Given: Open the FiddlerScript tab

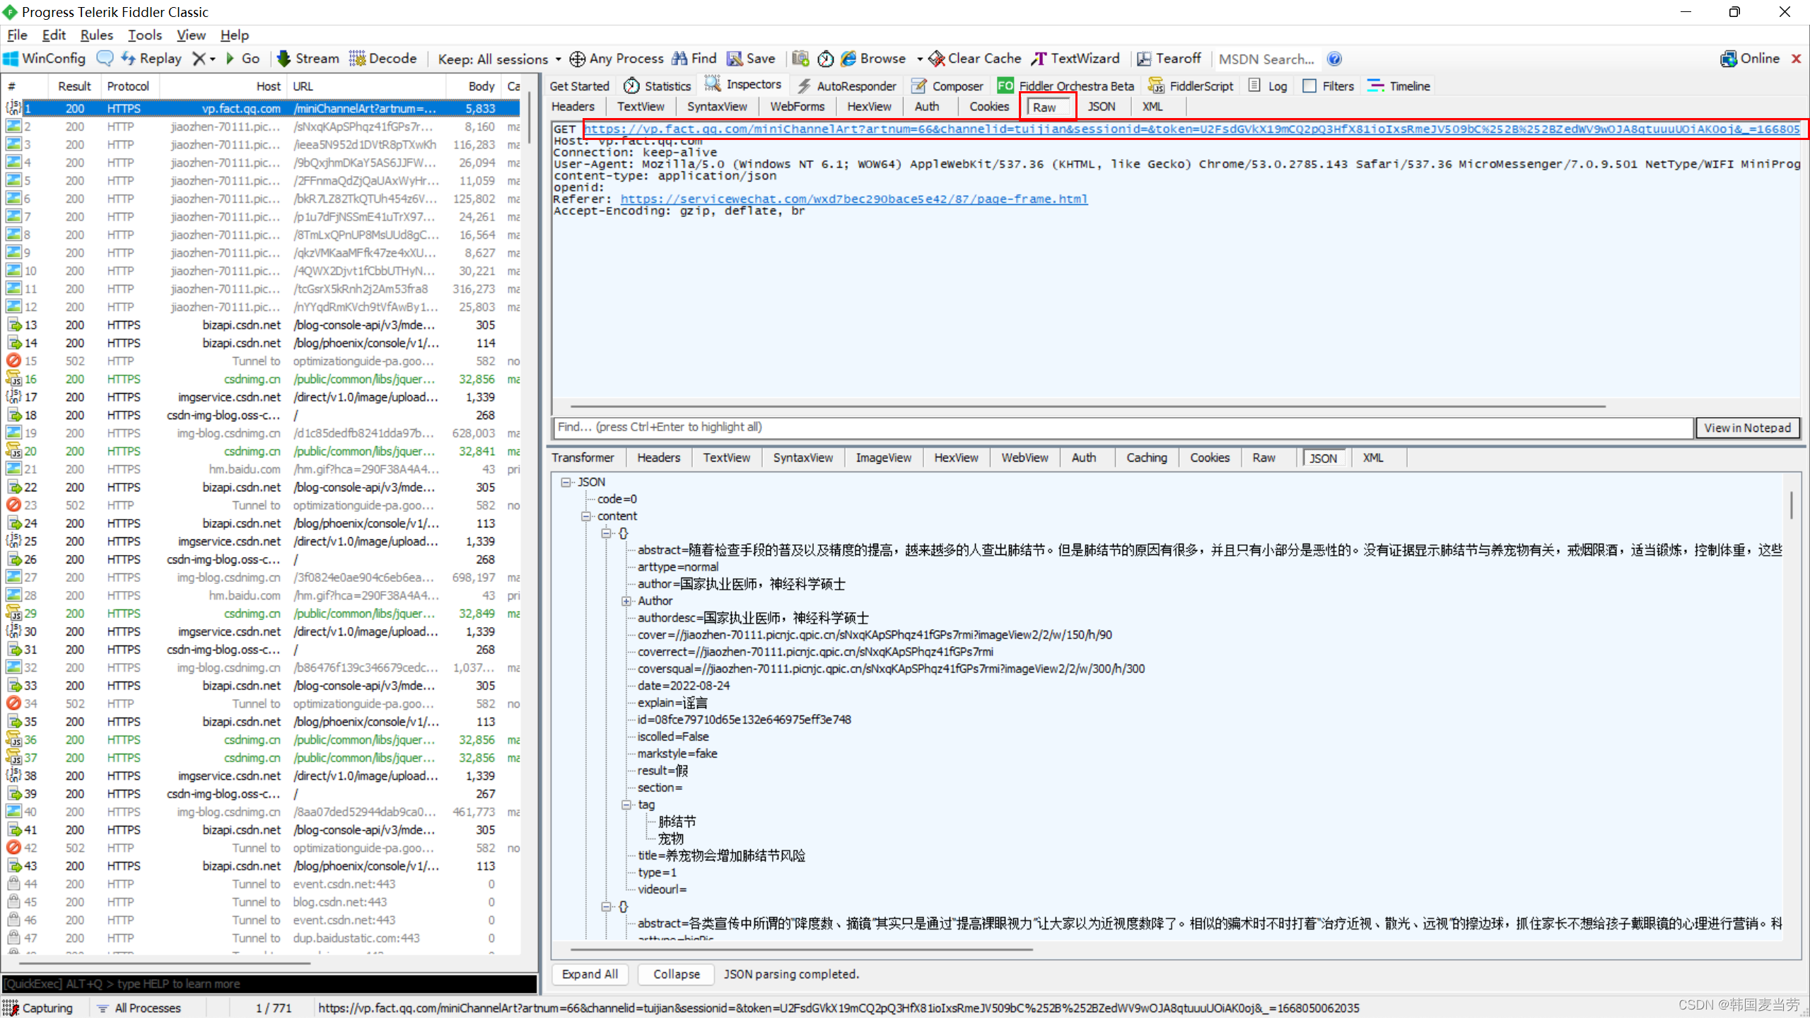Looking at the screenshot, I should [x=1191, y=86].
